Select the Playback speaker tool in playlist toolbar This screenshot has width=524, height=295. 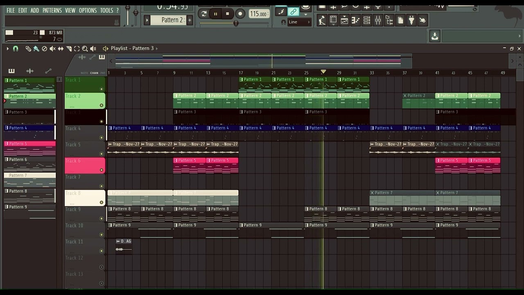click(x=93, y=48)
